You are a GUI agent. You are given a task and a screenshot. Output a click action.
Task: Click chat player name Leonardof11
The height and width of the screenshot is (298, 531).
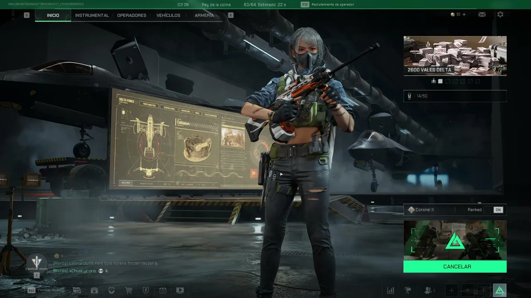(81, 263)
